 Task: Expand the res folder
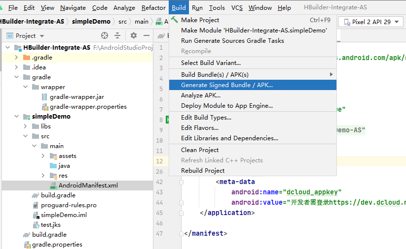point(43,176)
